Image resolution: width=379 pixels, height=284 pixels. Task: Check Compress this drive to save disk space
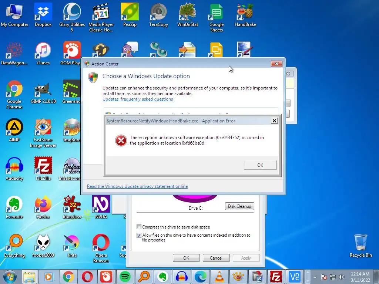[x=139, y=227]
